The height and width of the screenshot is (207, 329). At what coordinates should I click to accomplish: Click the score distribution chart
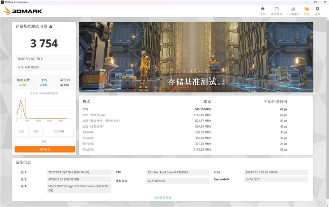pos(44,109)
